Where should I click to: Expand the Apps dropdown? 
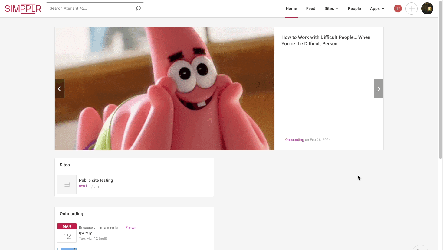[377, 8]
